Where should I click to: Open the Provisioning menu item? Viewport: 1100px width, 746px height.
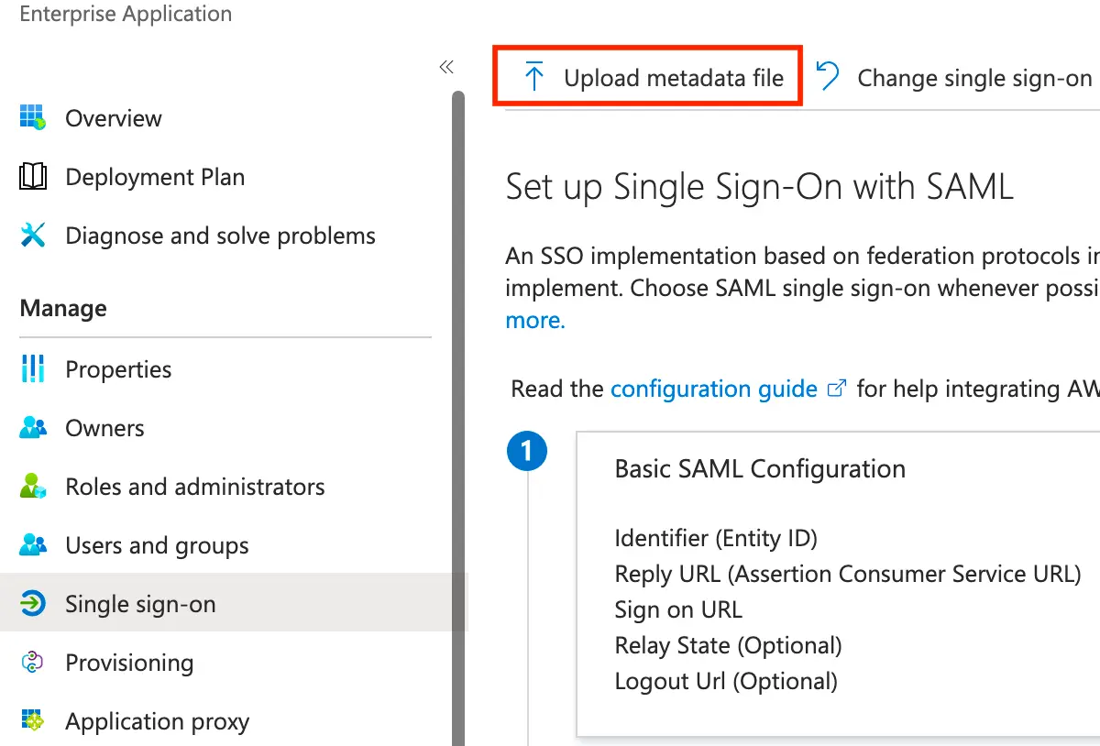[129, 663]
